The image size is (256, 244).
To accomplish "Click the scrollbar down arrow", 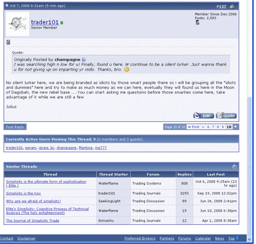I will pyautogui.click(x=249, y=239).
